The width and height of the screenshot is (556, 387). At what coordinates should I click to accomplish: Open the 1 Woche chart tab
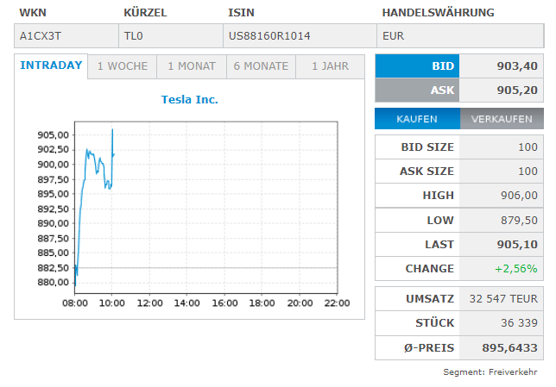click(x=123, y=66)
